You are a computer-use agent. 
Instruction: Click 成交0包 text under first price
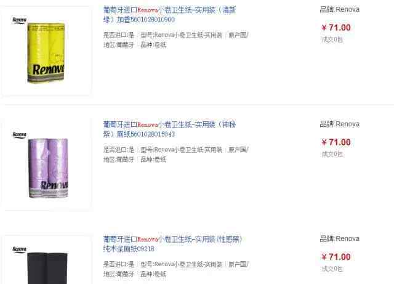(332, 39)
